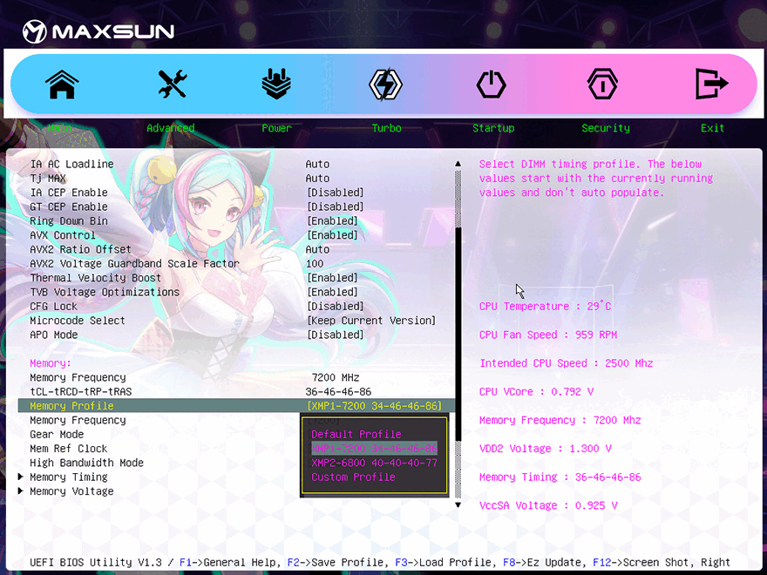Open AVX2 Ratio Offset Auto value
Image resolution: width=767 pixels, height=575 pixels.
(317, 249)
